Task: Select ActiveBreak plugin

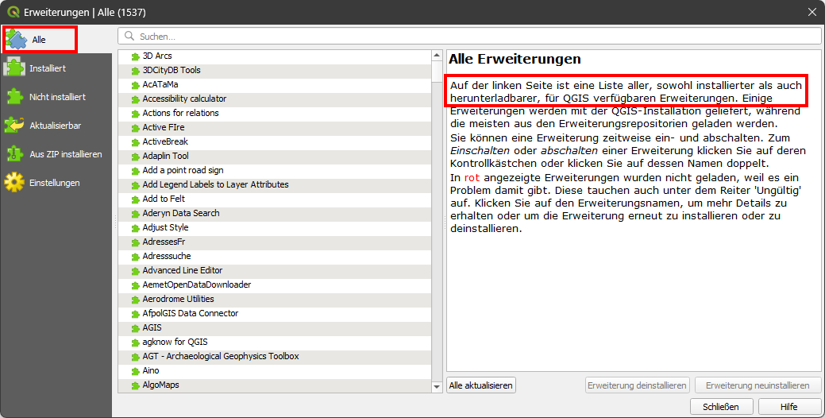Action: 275,141
